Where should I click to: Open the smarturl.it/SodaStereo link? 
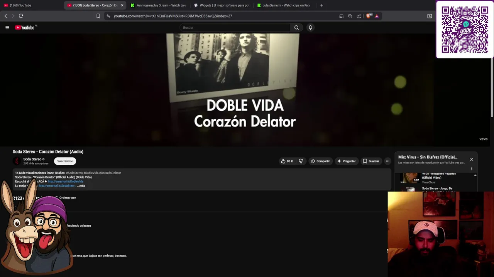[57, 186]
